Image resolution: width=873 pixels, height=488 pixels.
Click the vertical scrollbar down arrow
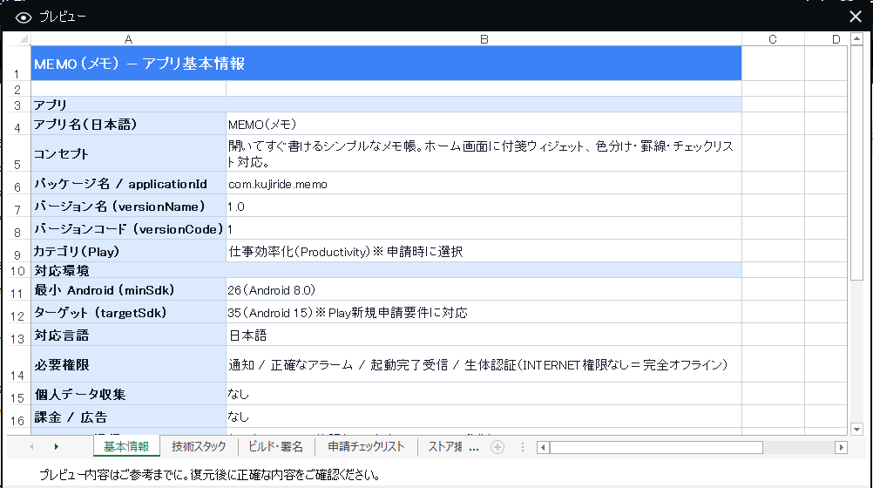pyautogui.click(x=856, y=429)
